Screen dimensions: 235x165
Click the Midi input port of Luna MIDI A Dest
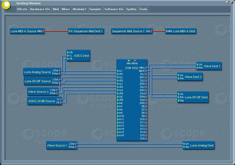tap(166, 31)
